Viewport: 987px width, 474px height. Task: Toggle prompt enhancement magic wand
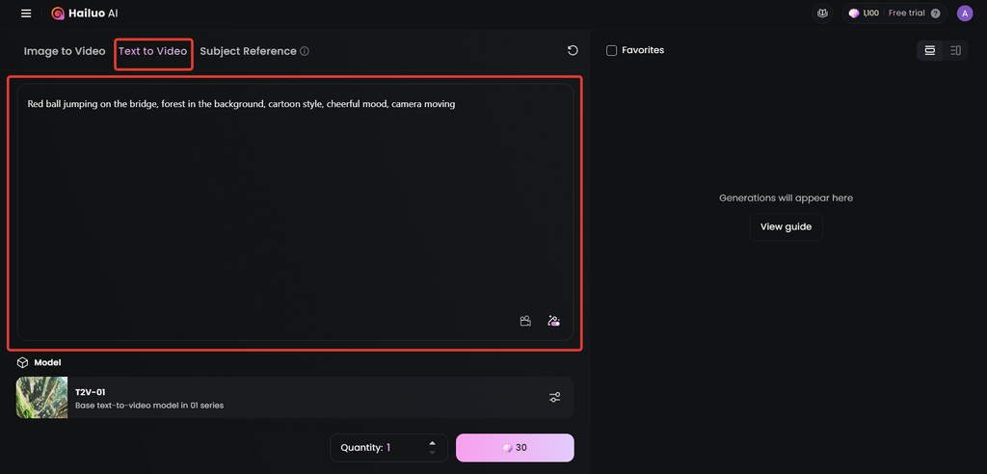pos(554,321)
